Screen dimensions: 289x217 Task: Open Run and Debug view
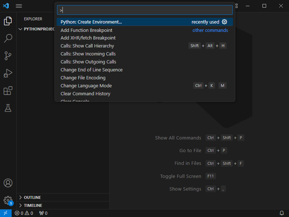click(x=8, y=73)
